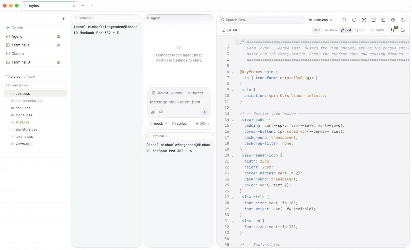Collapse the .view-sub rule fold arrow
412x250 pixels.
tap(233, 221)
